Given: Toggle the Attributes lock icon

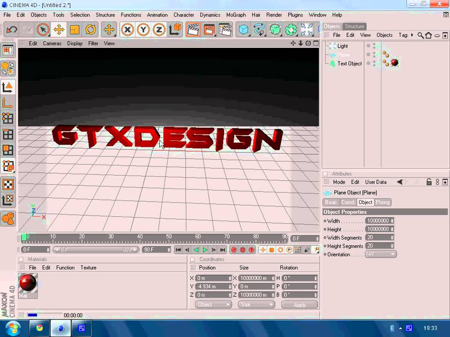Looking at the screenshot, I should point(429,182).
